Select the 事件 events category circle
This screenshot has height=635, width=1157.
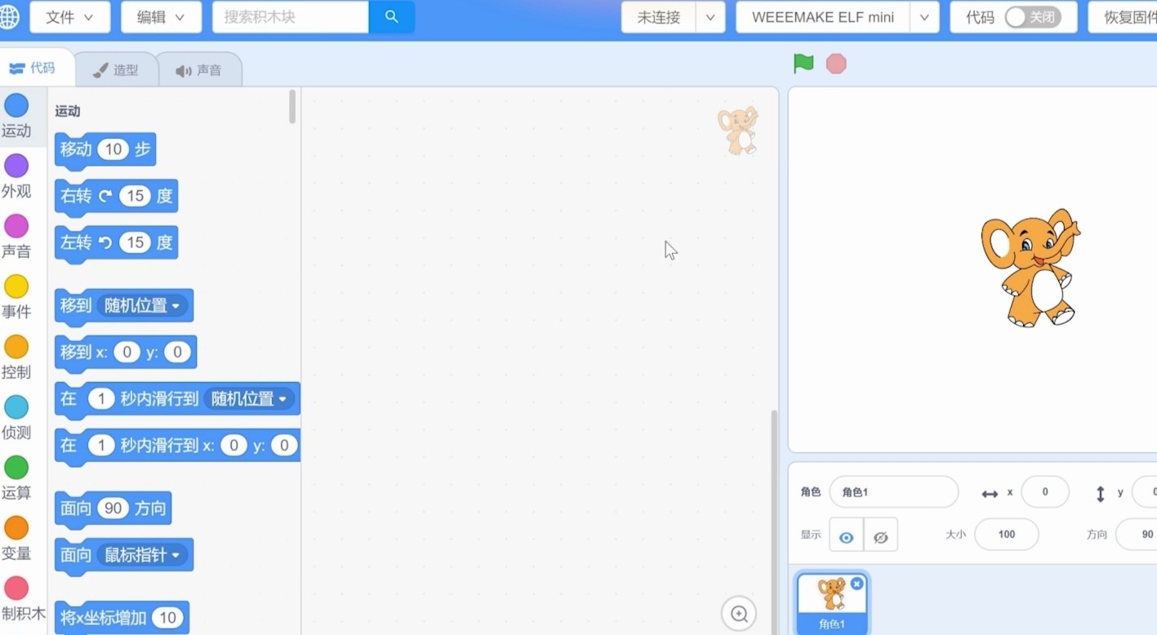(x=16, y=286)
